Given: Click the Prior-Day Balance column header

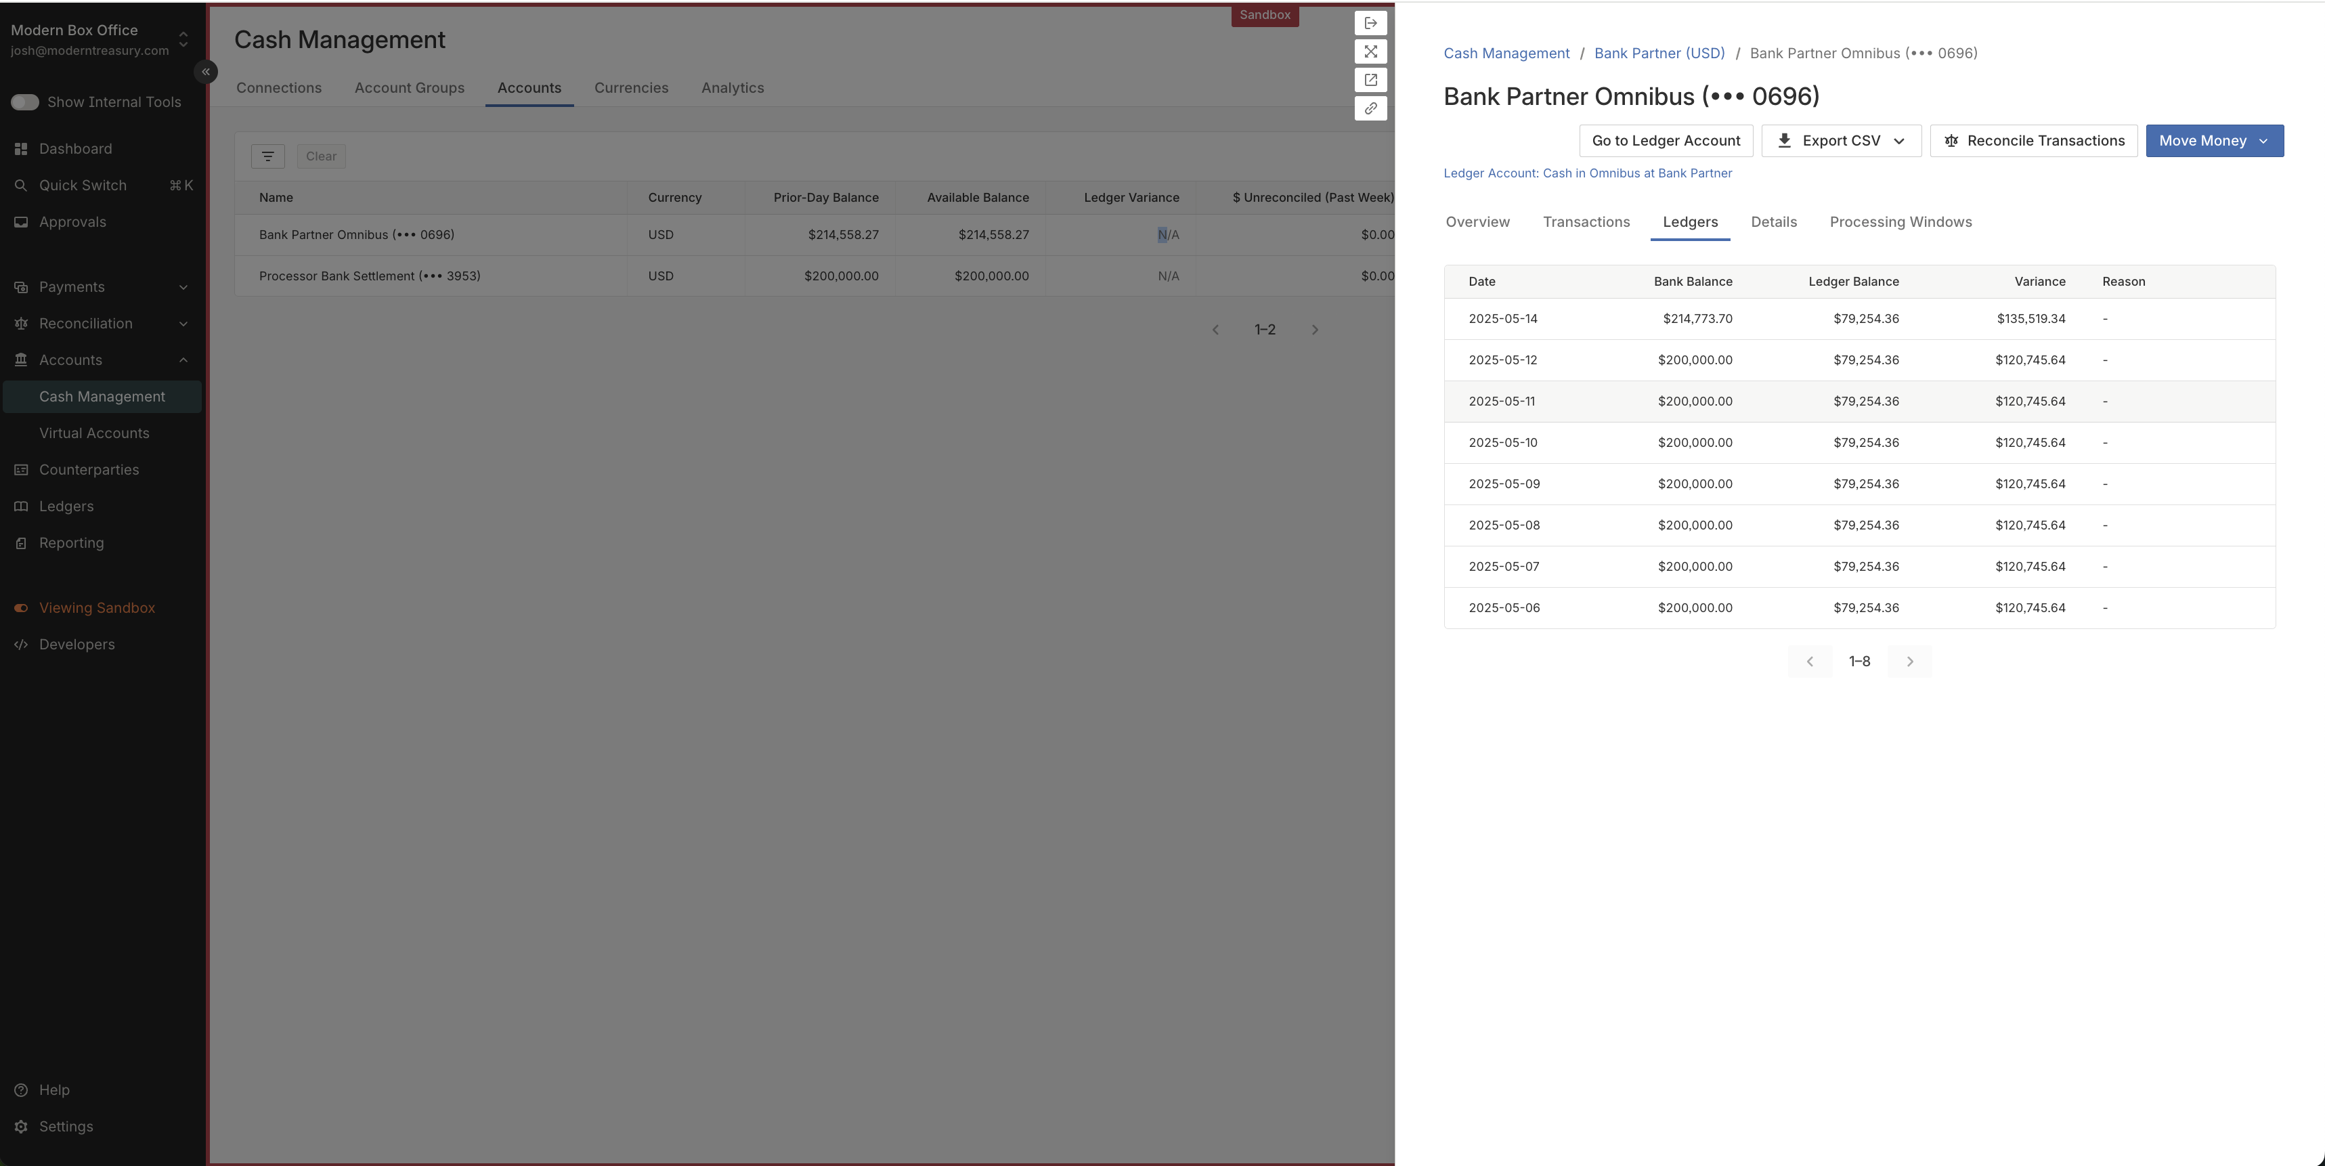Looking at the screenshot, I should (826, 198).
